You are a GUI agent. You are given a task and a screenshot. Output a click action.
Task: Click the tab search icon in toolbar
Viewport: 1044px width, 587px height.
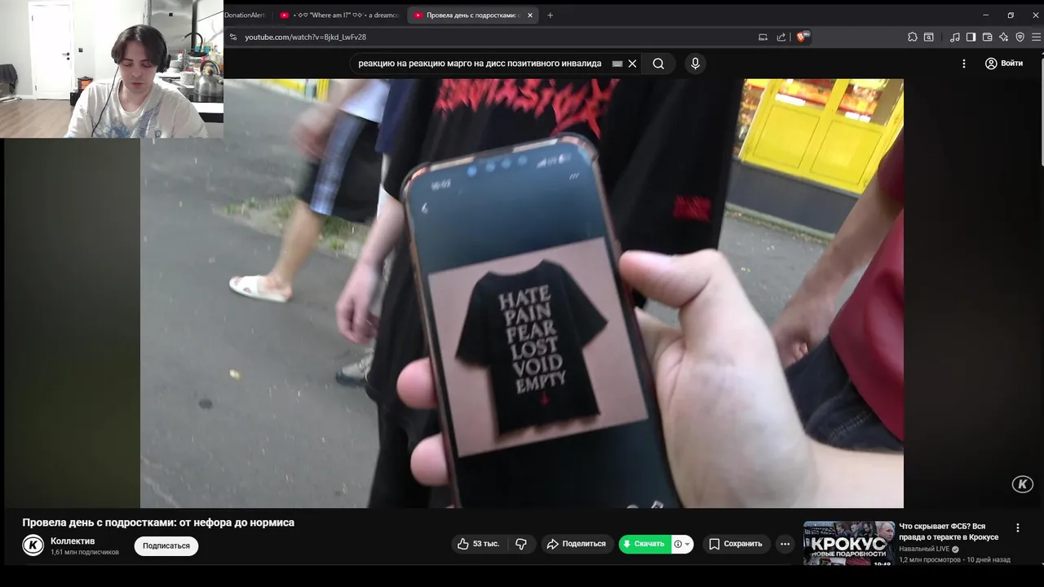tap(931, 37)
